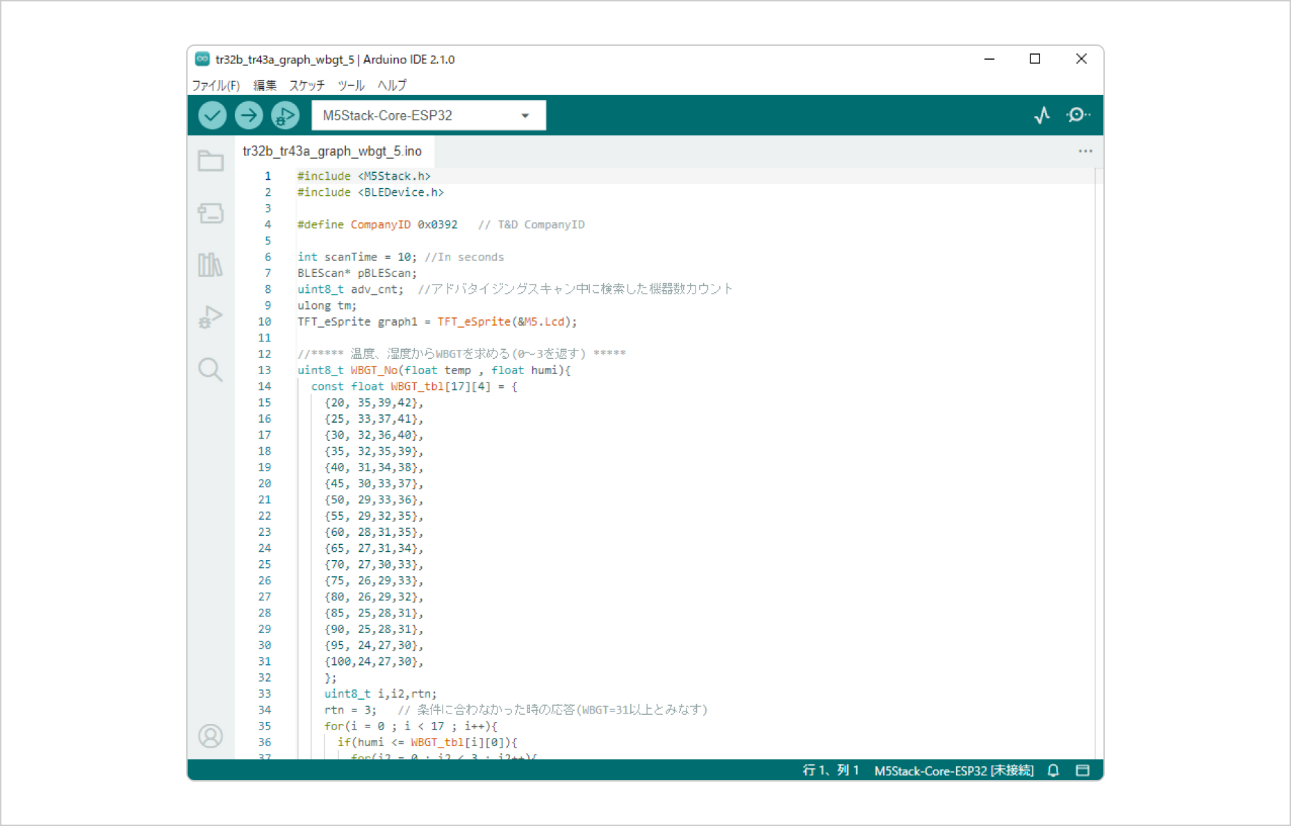The width and height of the screenshot is (1291, 826).
Task: Start debugging with the debug play button
Action: (285, 115)
